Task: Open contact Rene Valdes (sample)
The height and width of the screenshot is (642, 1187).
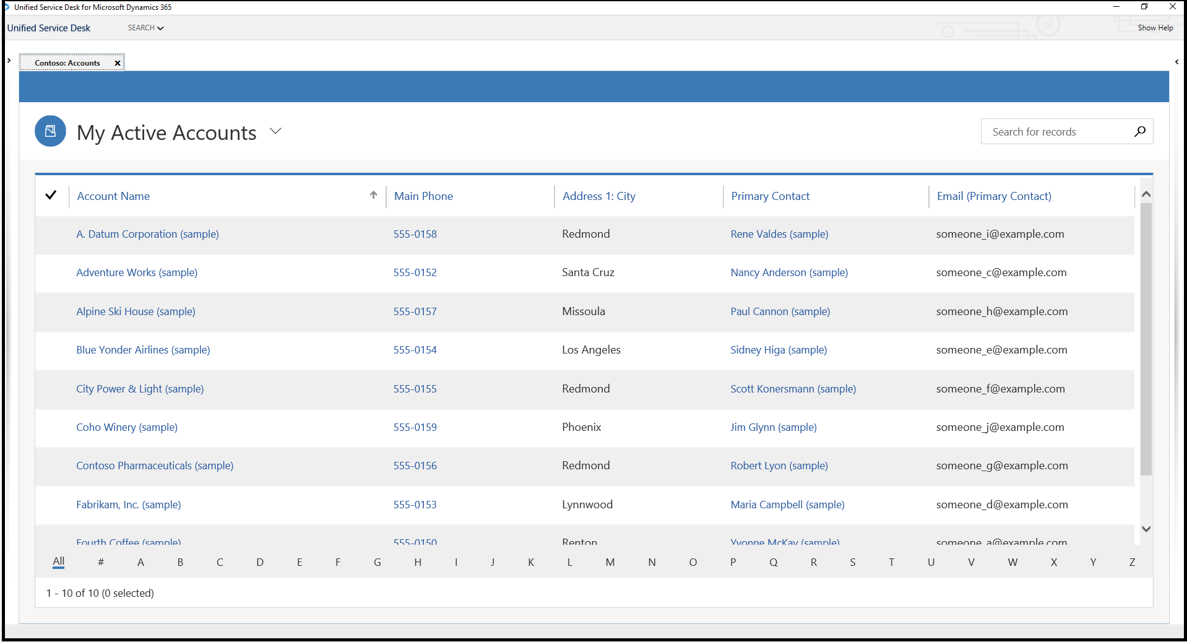Action: click(x=779, y=234)
